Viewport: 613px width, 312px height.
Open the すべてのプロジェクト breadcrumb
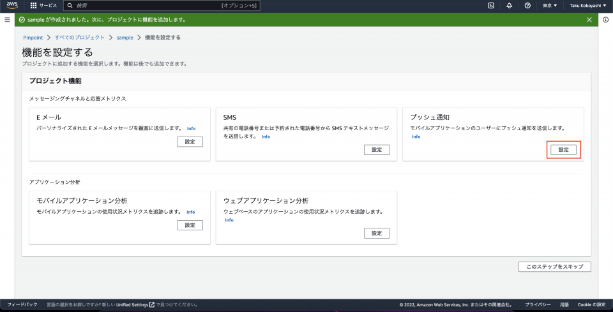coord(80,38)
